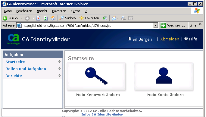
Task: Select Rollen und Aufgaben in the sidebar
Action: pos(26,69)
